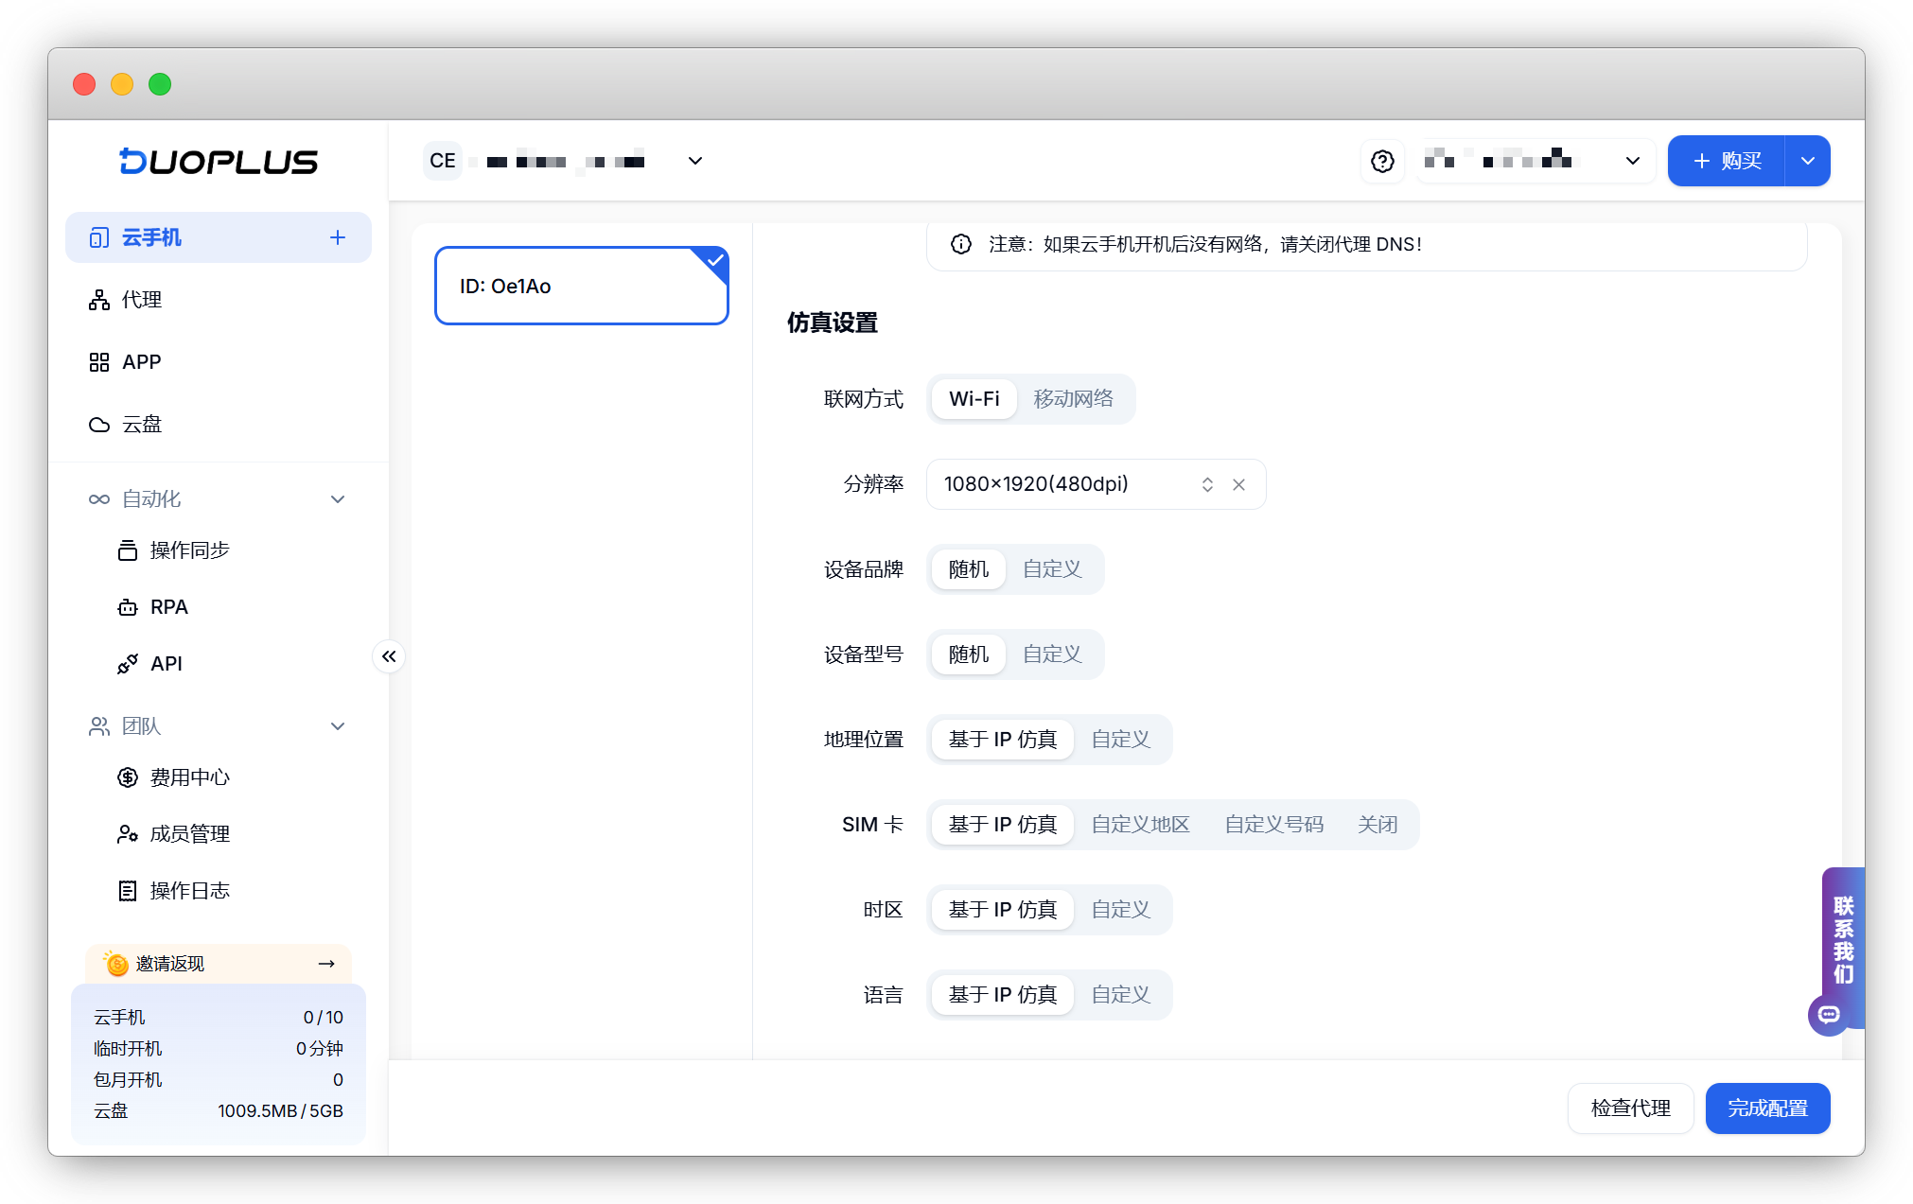The image size is (1913, 1204).
Task: Collapse sidebar with double chevron icon
Action: pos(389,656)
